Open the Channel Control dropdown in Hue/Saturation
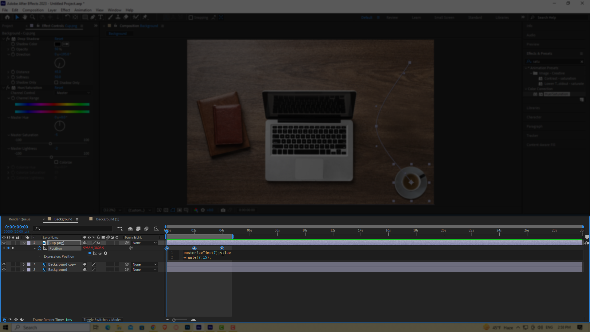 [x=73, y=93]
